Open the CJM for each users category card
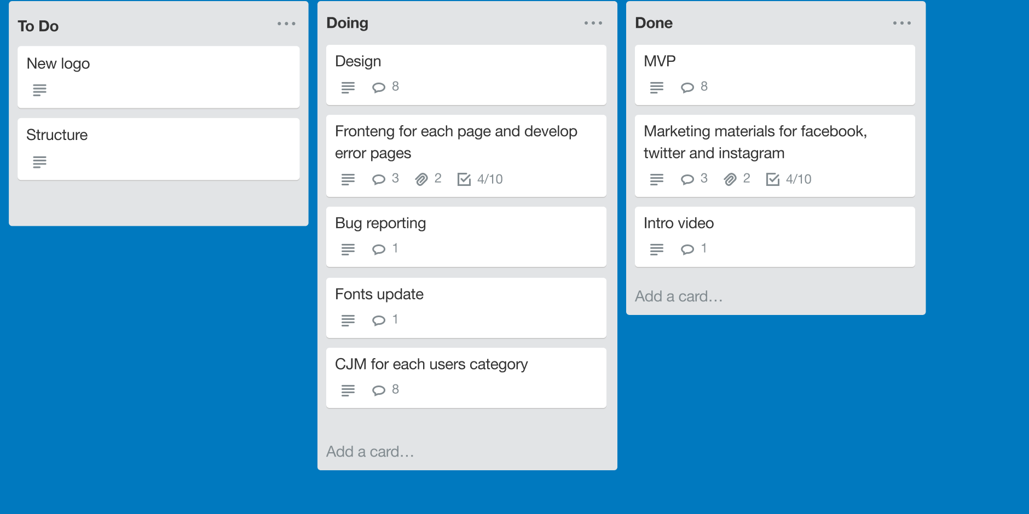This screenshot has width=1029, height=514. [431, 365]
